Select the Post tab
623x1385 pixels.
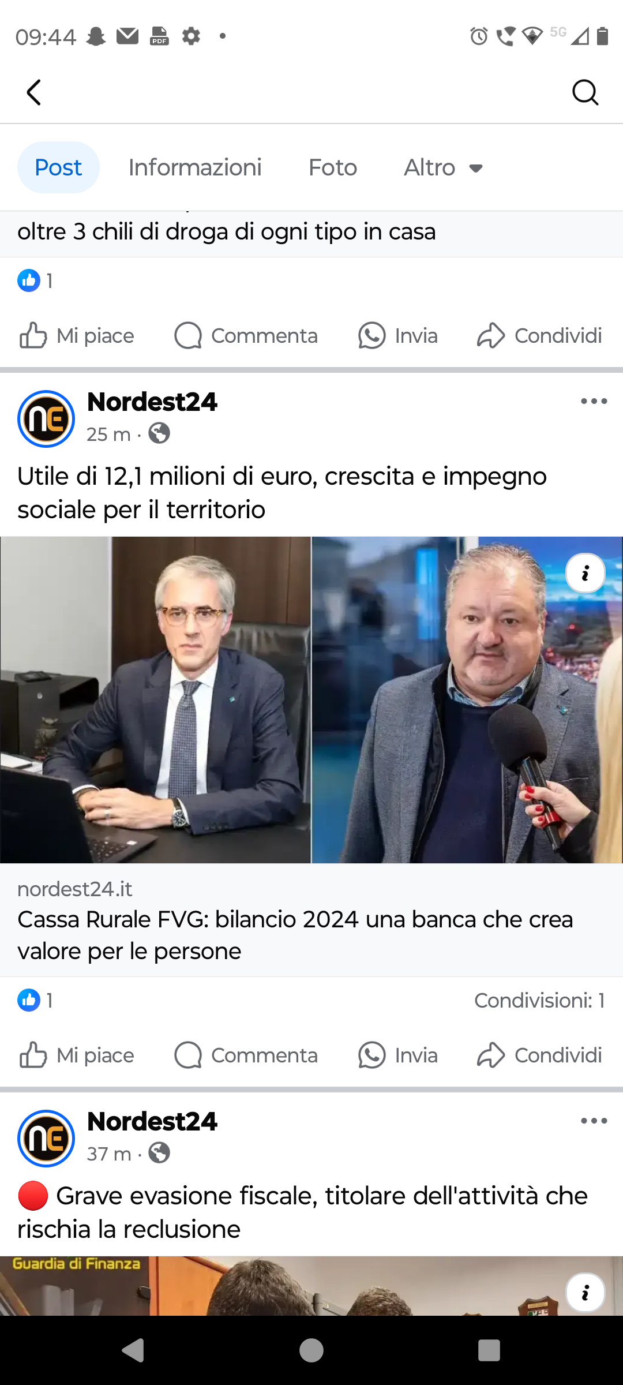58,167
